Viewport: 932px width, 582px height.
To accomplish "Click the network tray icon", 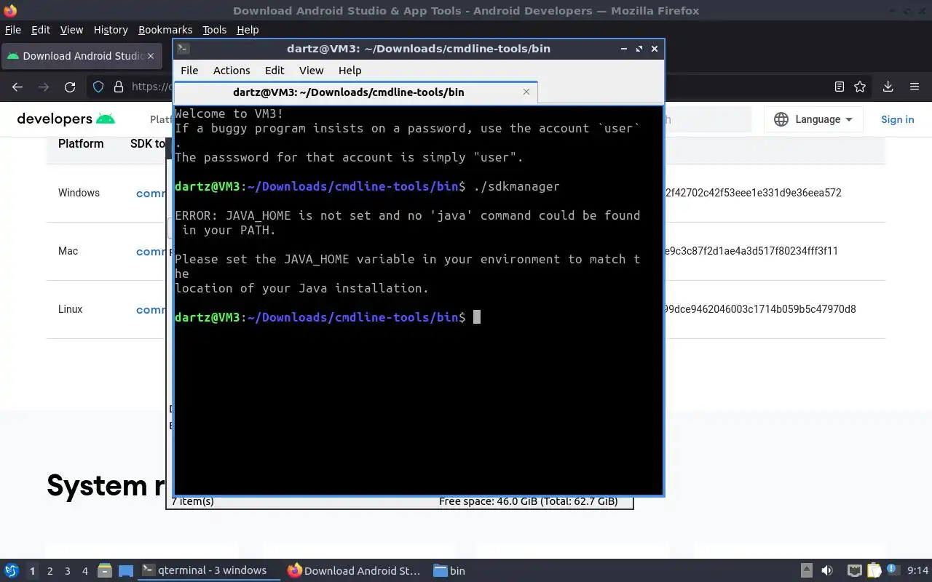I will (x=855, y=570).
